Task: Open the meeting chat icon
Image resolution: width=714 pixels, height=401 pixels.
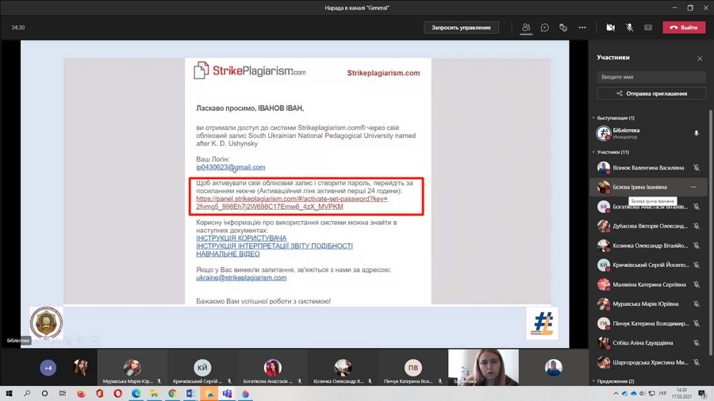Action: [x=544, y=28]
